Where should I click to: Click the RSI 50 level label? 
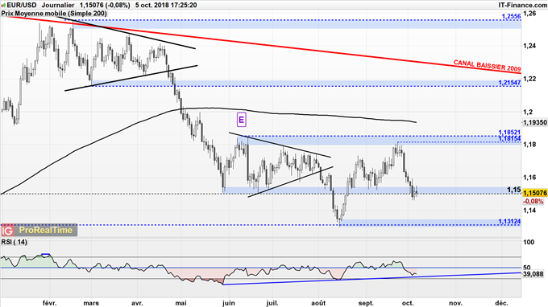[x=527, y=268]
